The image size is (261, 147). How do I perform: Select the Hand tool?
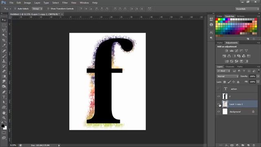4,113
